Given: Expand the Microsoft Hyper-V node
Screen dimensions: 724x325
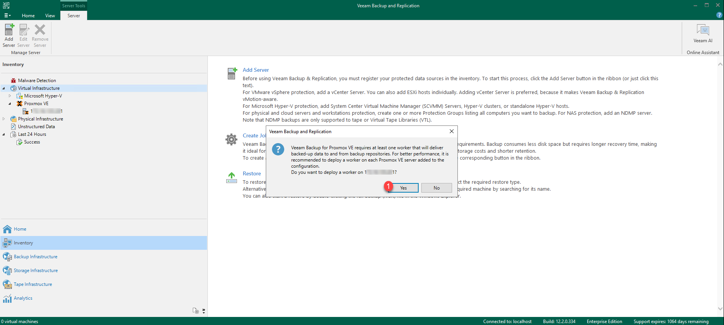Looking at the screenshot, I should [x=10, y=96].
